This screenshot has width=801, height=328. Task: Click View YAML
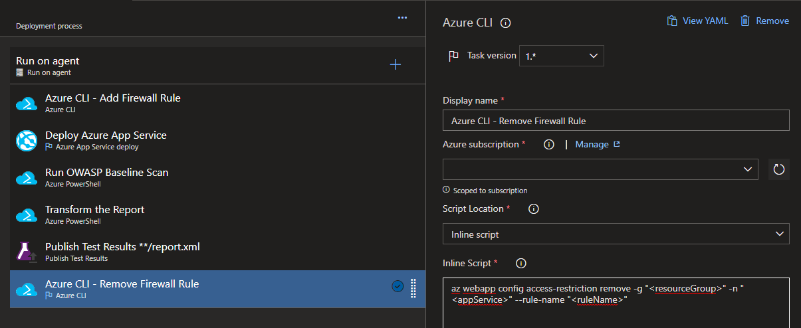(x=698, y=21)
